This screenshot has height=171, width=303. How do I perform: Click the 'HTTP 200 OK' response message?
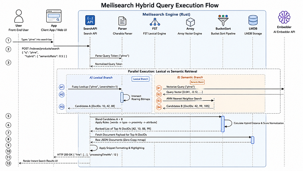coord(87,155)
